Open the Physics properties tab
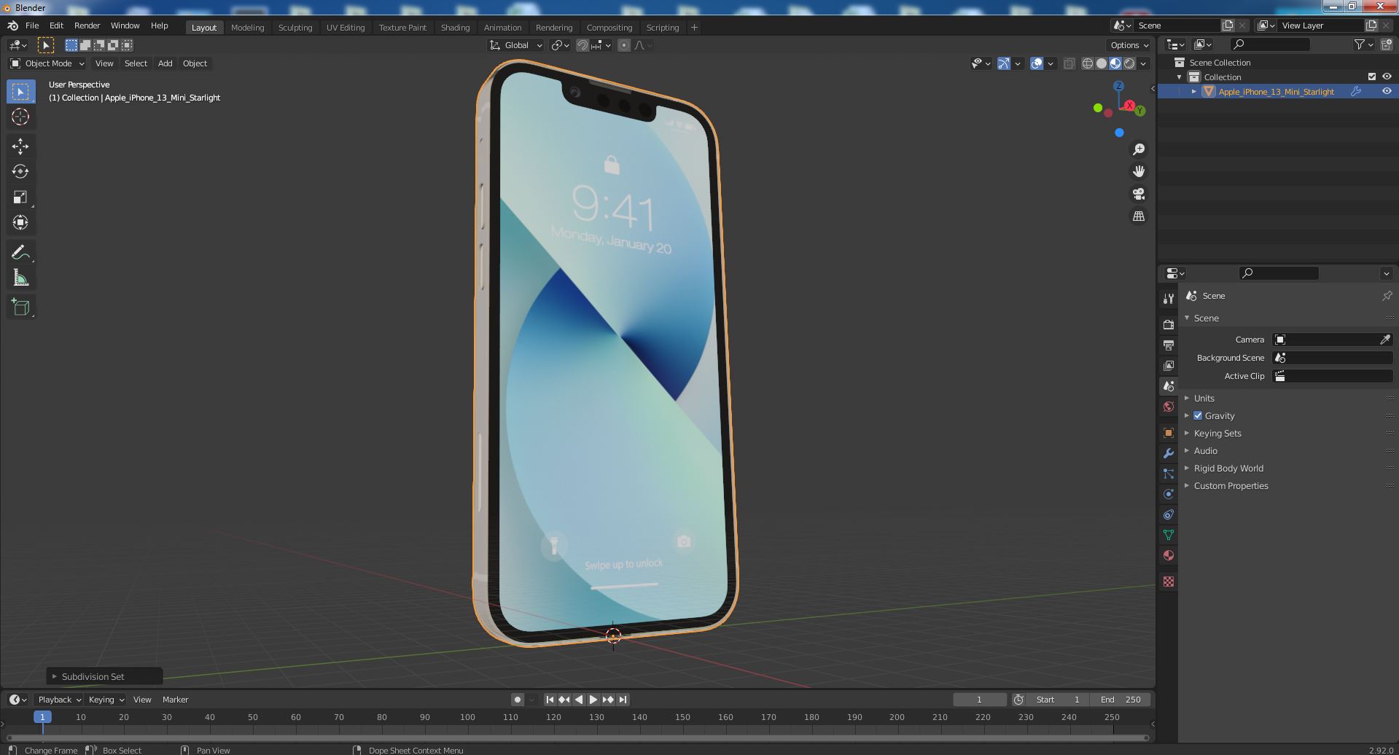Viewport: 1399px width, 755px height. (1169, 494)
